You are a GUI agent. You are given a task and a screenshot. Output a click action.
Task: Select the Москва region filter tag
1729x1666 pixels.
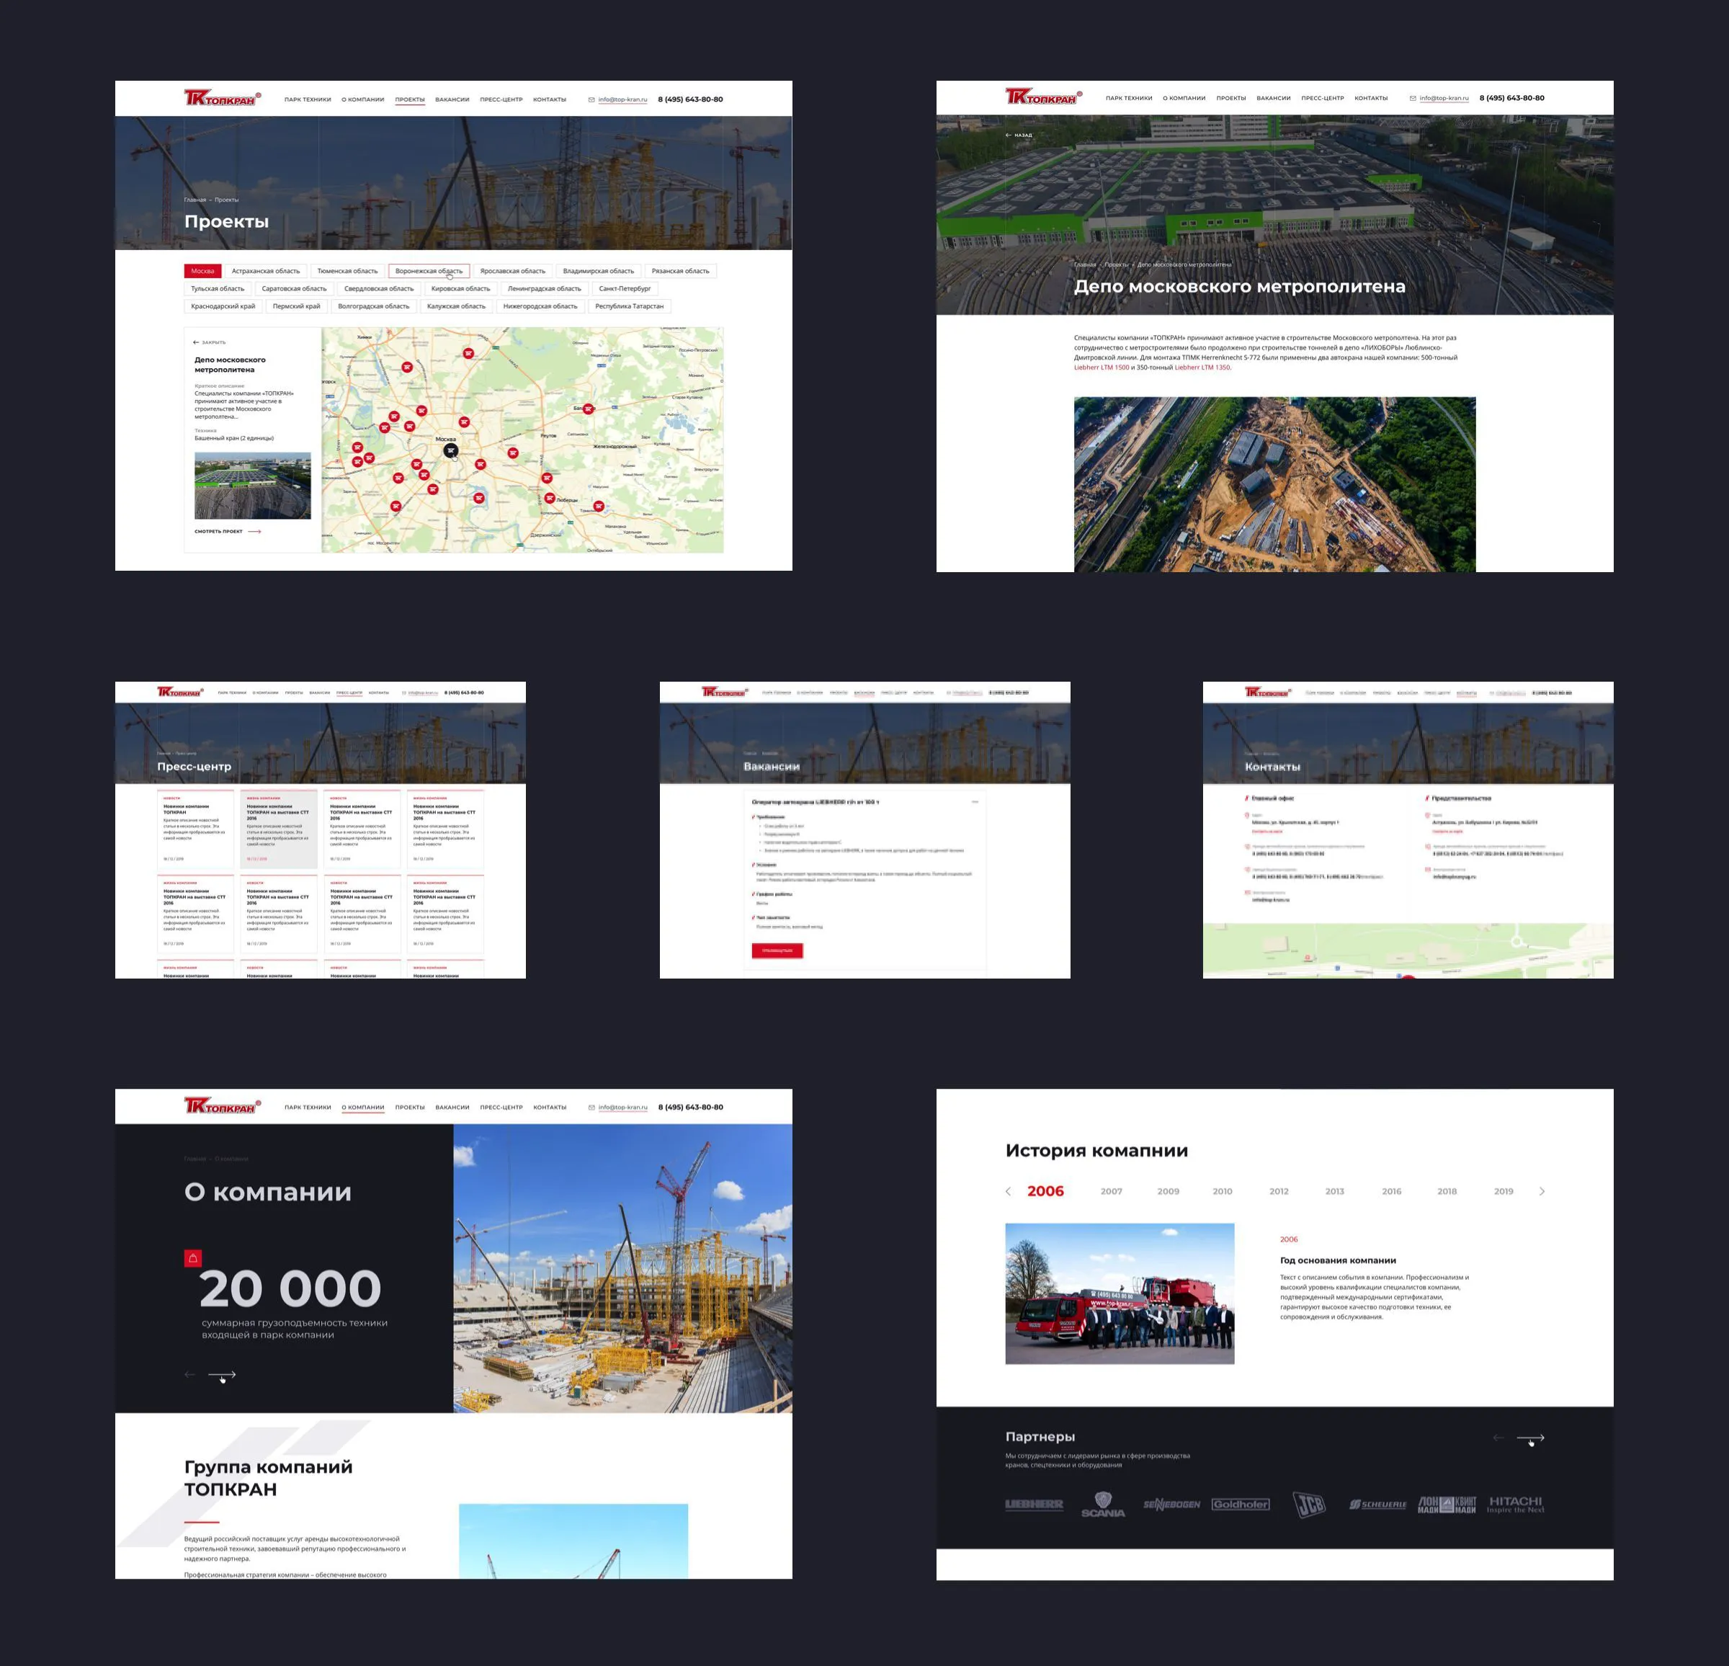click(x=203, y=271)
